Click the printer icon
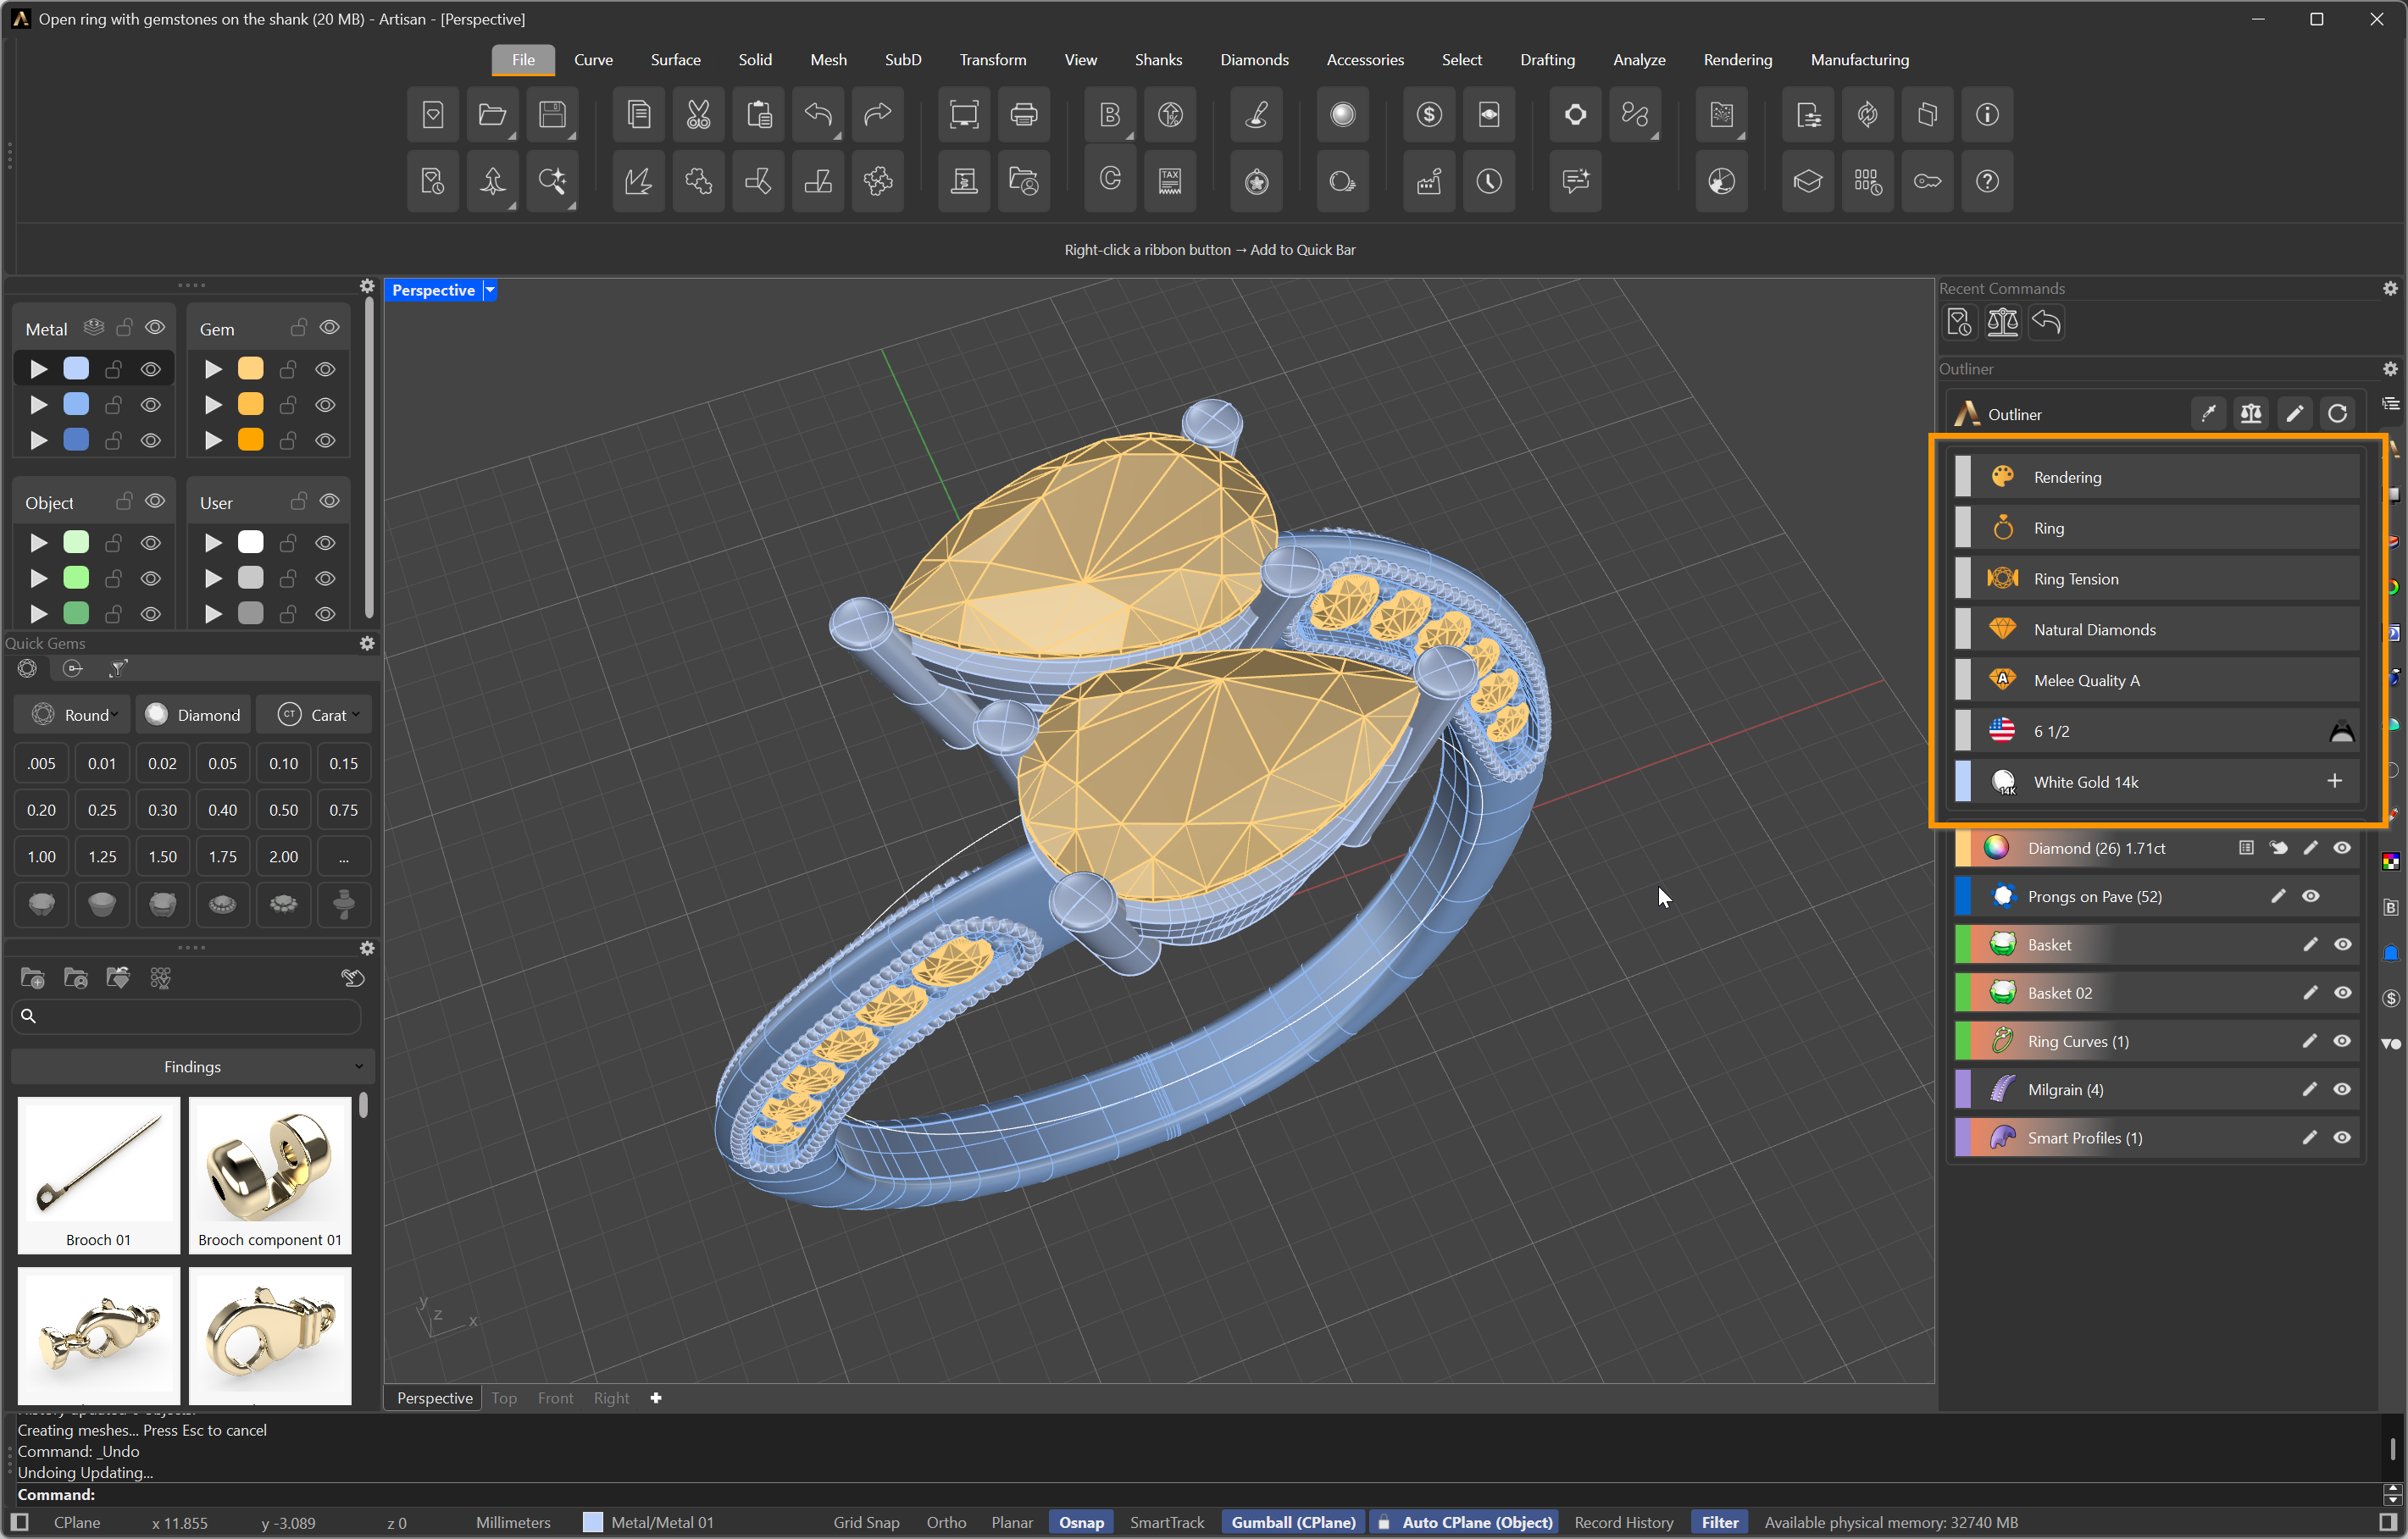This screenshot has height=1539, width=2408. tap(1024, 115)
